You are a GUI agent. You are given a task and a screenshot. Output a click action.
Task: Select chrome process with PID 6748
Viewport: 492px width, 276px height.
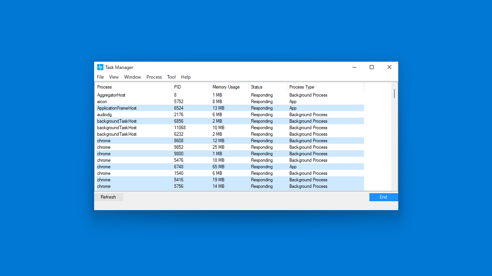coord(230,167)
